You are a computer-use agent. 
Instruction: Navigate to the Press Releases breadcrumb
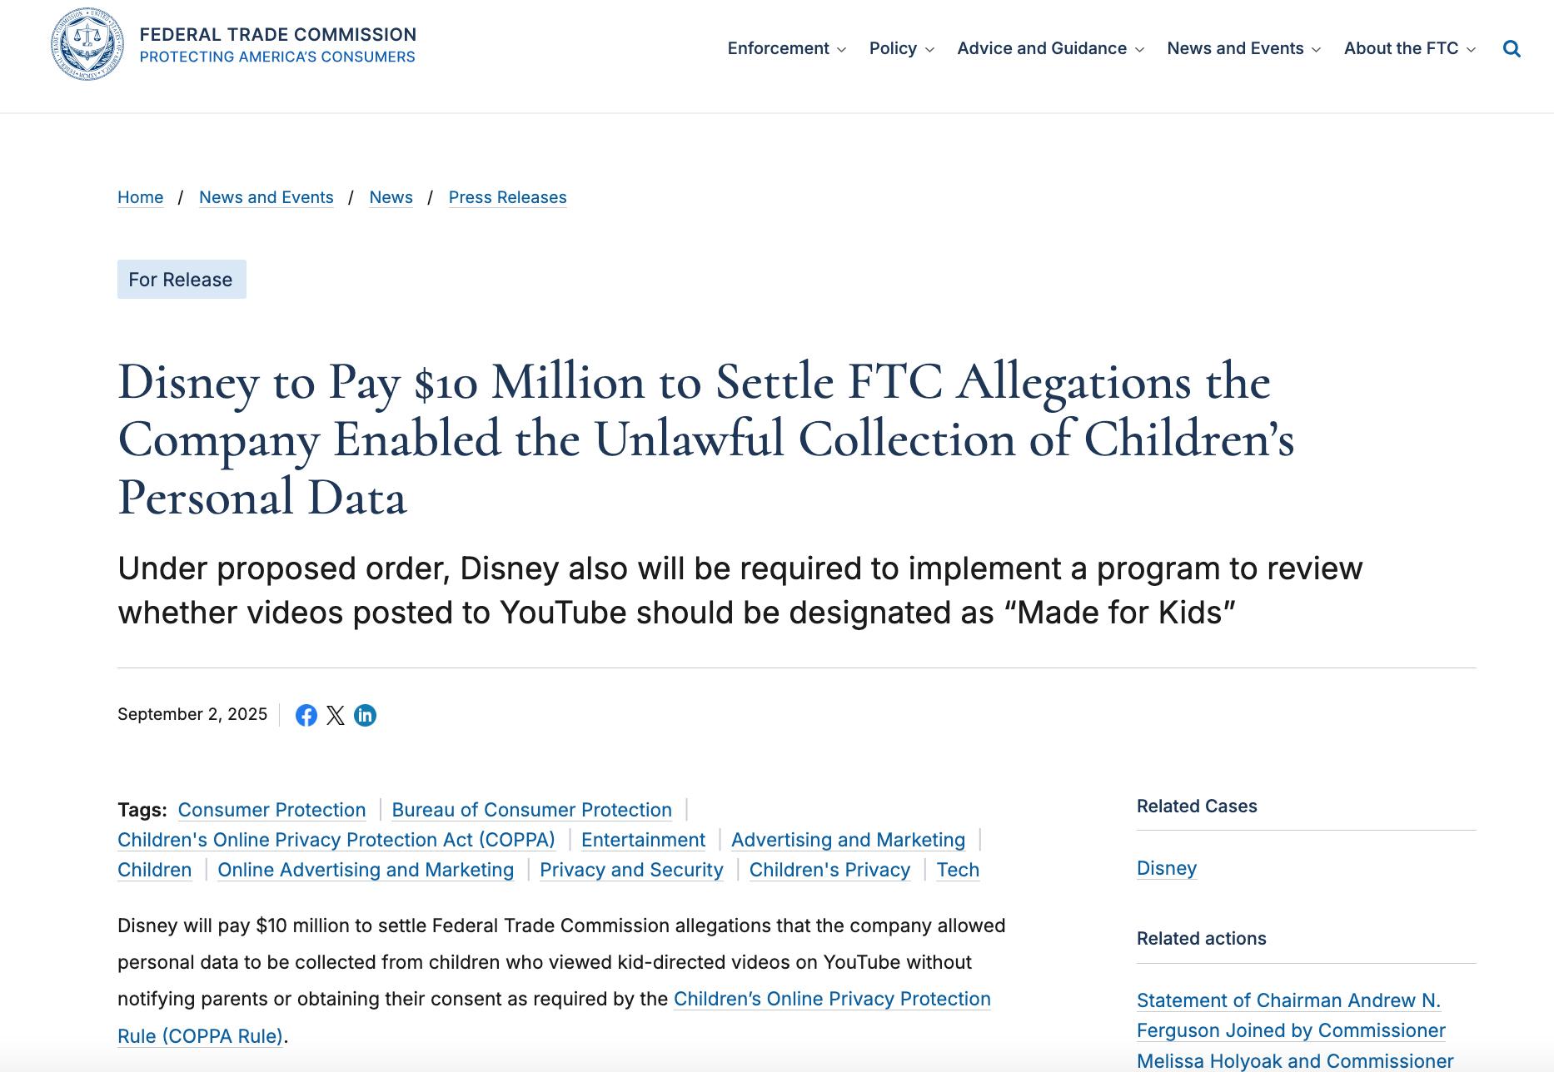507,197
